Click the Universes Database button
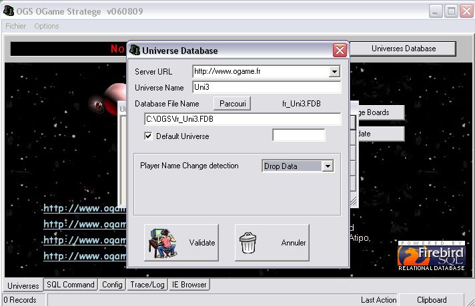475x306 pixels. [404, 49]
